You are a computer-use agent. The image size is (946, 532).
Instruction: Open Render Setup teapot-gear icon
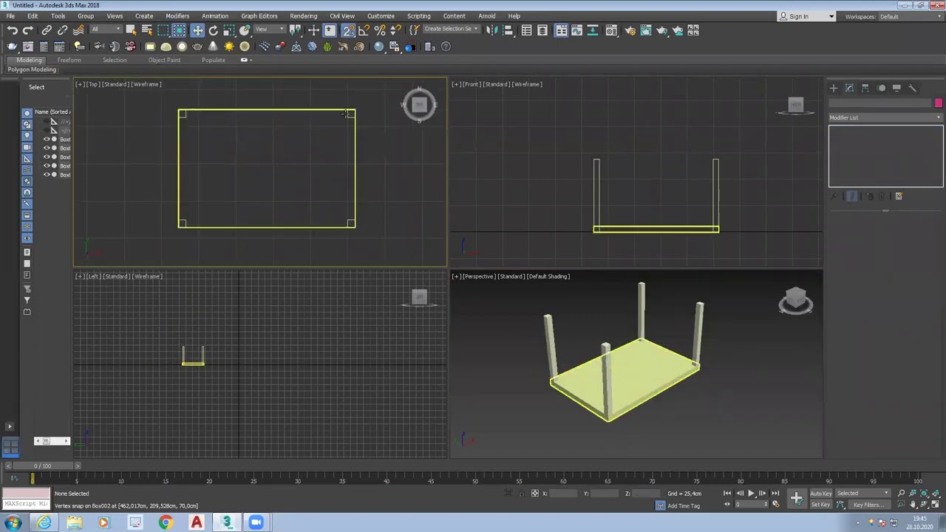pyautogui.click(x=630, y=30)
